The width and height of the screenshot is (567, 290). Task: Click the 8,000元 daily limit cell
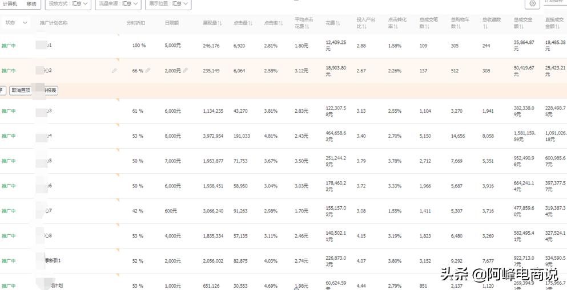[x=172, y=136]
